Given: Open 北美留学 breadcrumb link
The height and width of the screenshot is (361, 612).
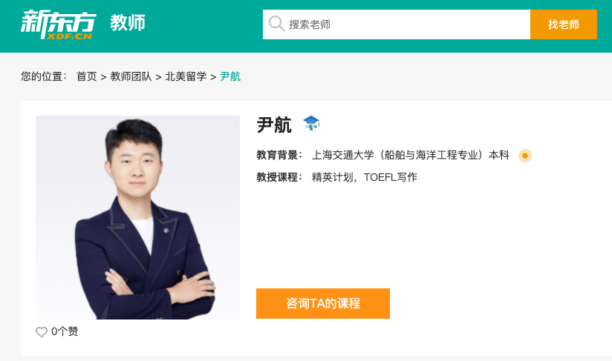Looking at the screenshot, I should 186,76.
